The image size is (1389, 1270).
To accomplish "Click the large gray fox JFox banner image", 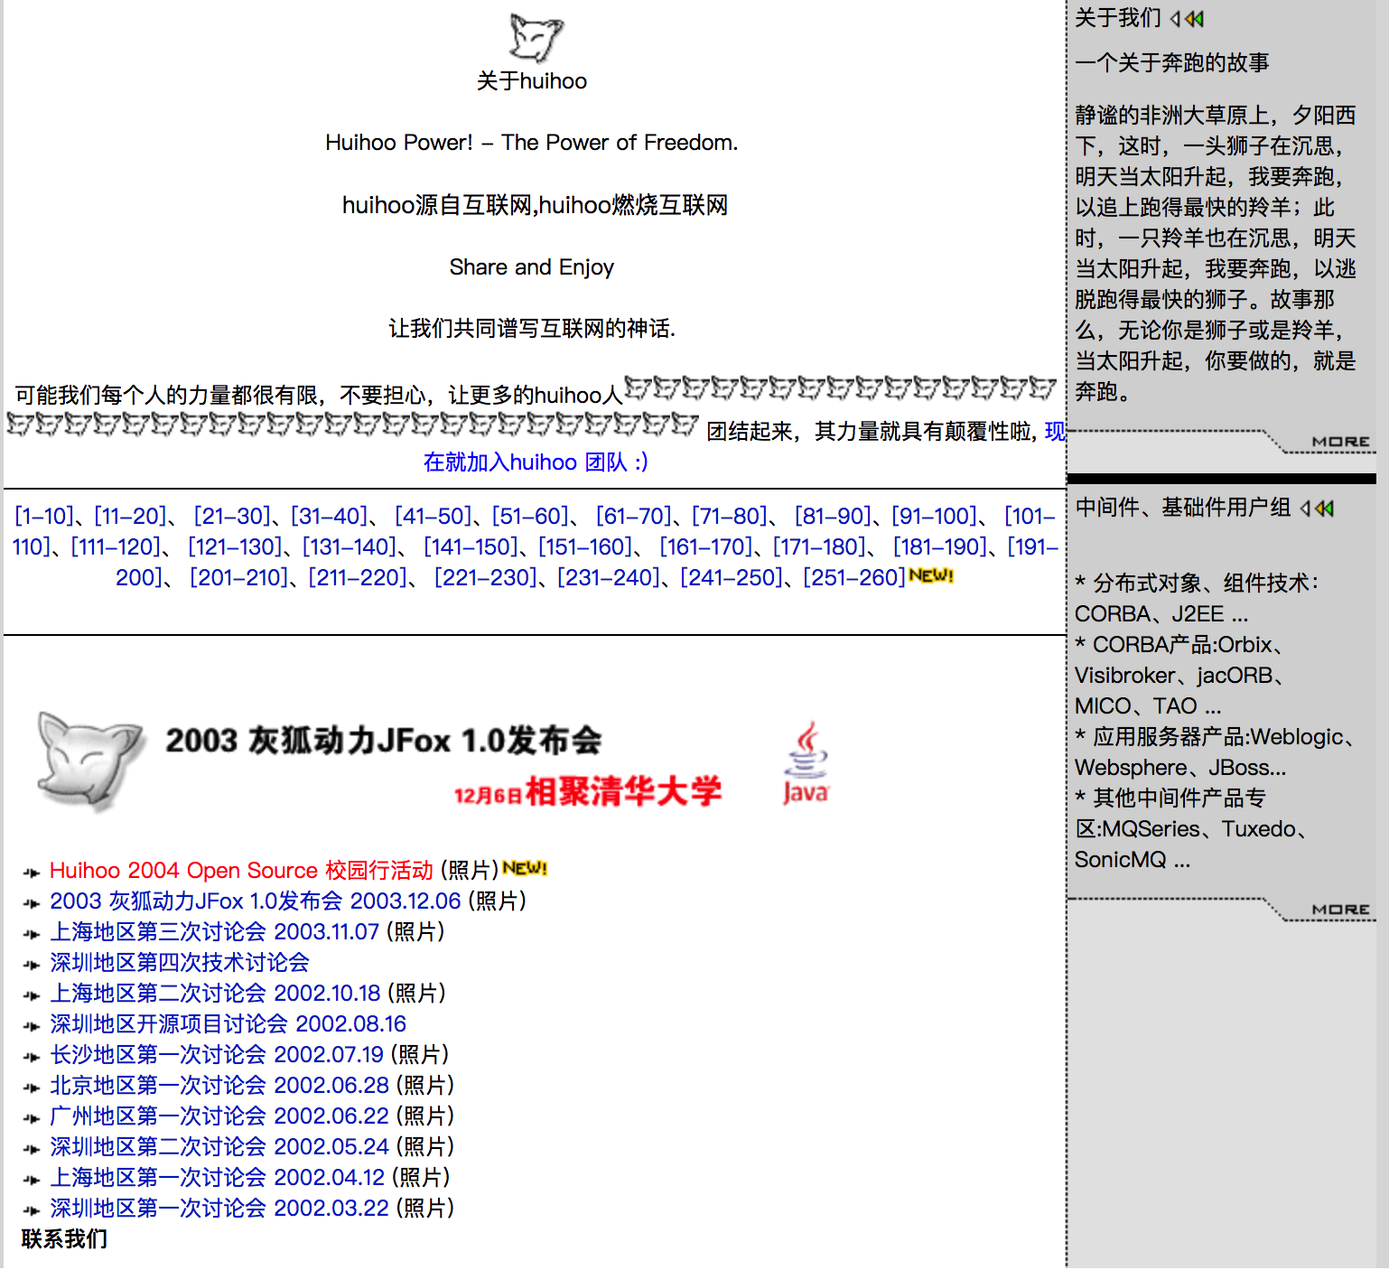I will [x=89, y=761].
